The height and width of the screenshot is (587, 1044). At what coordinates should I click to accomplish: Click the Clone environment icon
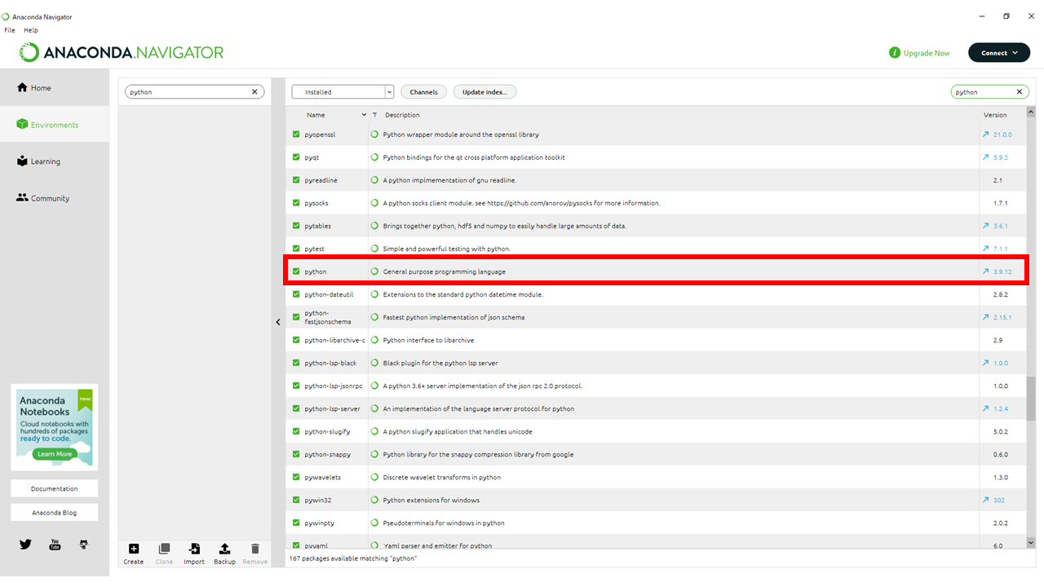click(164, 549)
